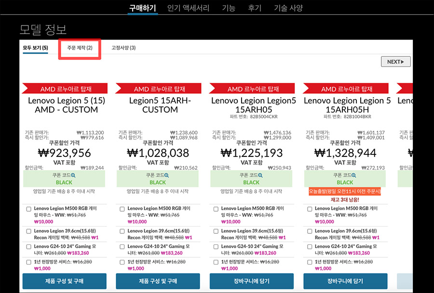The width and height of the screenshot is (434, 293).
Task: Click part number 82B1004BKR text
Action: [x=357, y=116]
